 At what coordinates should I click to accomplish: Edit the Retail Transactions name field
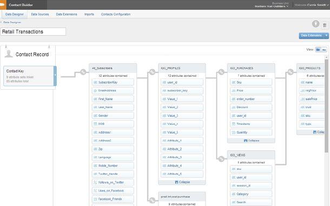click(x=33, y=32)
